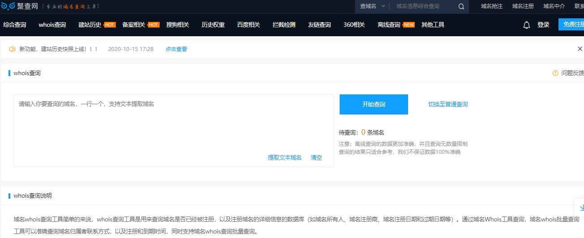The image size is (584, 238).
Task: Click the 免费注册 button
Action: coord(572,25)
